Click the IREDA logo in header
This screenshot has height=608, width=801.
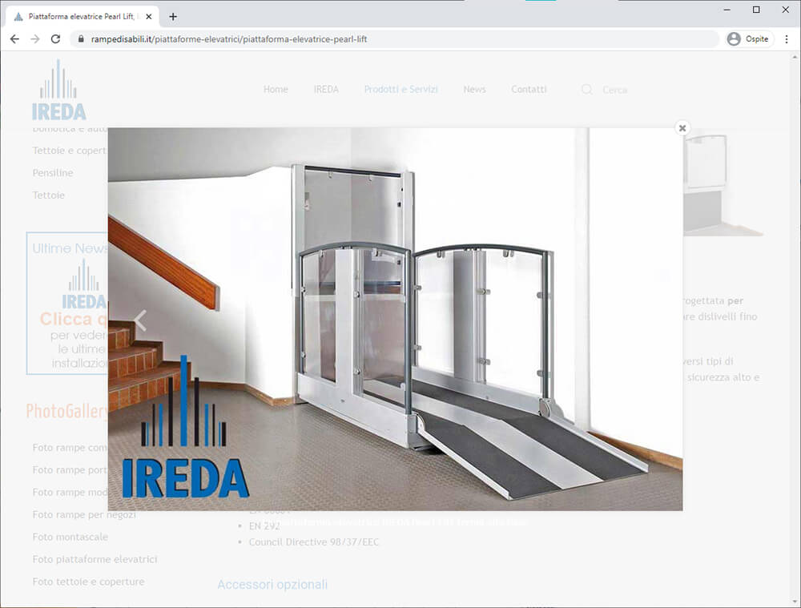click(x=58, y=90)
